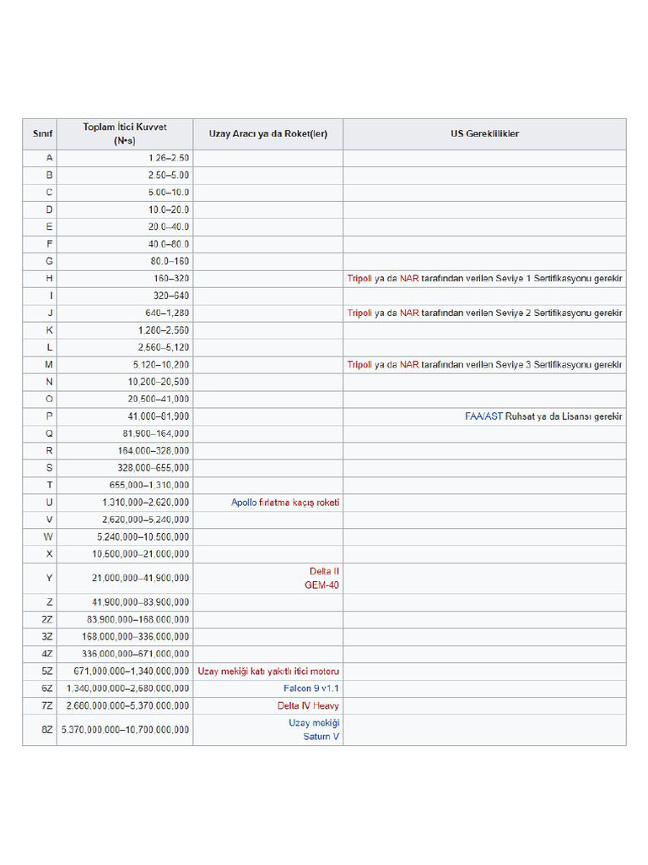Open the Saturn V link
This screenshot has height=865, width=648.
tap(321, 737)
